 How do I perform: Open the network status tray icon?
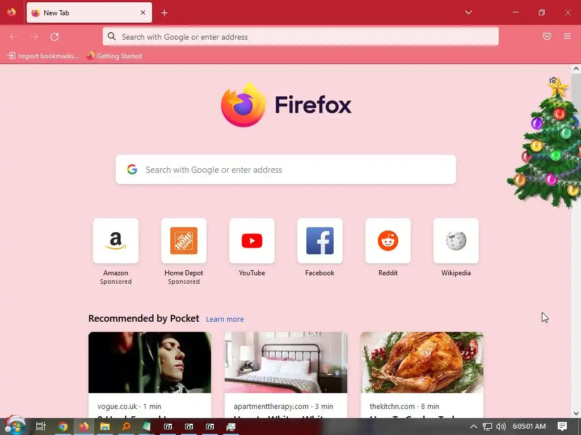[x=487, y=427]
